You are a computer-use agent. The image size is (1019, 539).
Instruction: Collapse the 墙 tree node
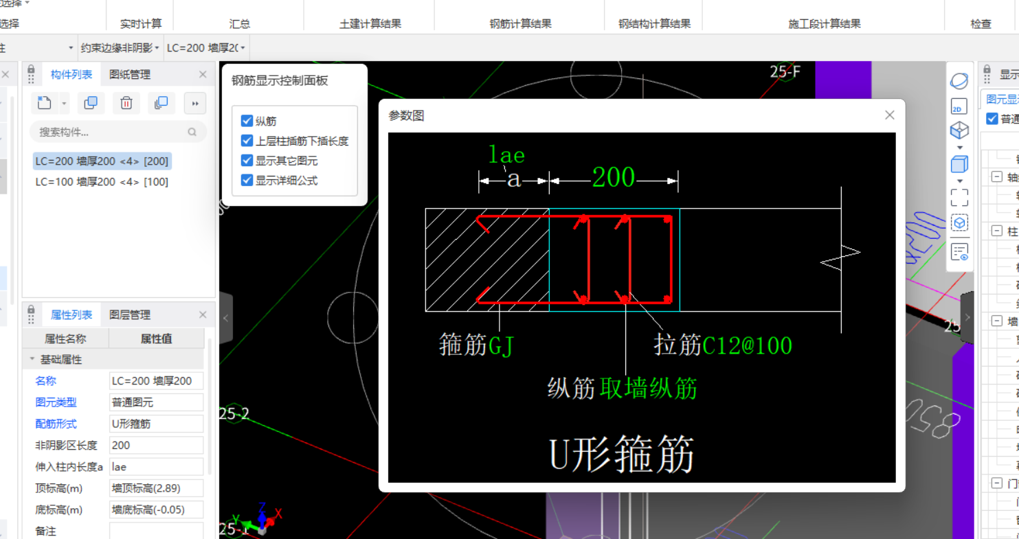coord(996,321)
